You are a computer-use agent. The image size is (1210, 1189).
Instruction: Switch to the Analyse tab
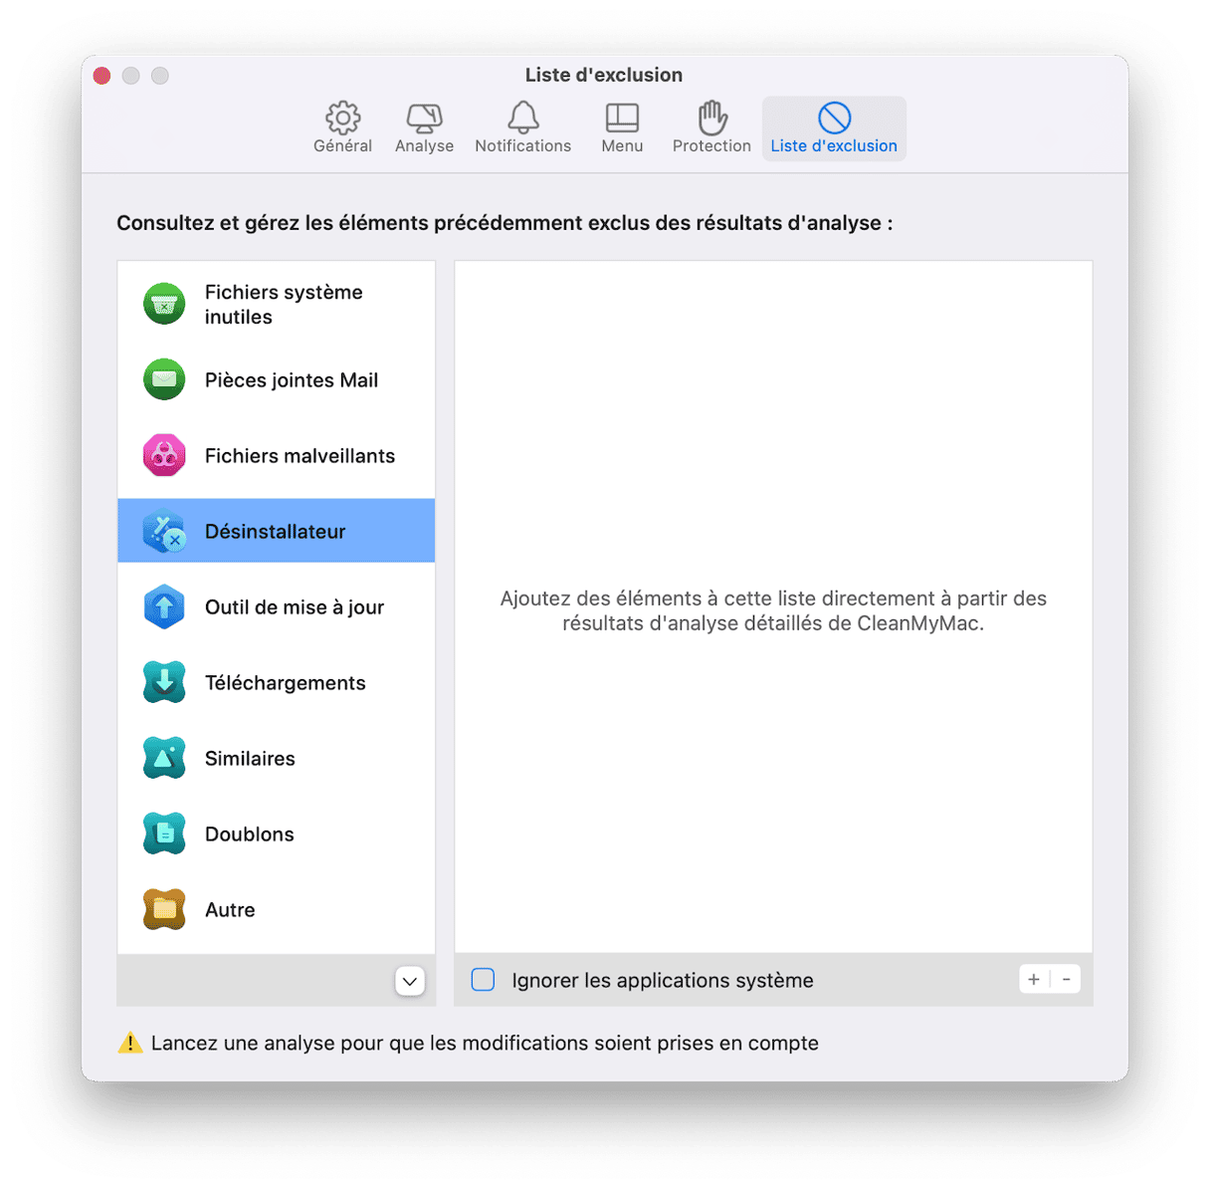click(x=424, y=127)
